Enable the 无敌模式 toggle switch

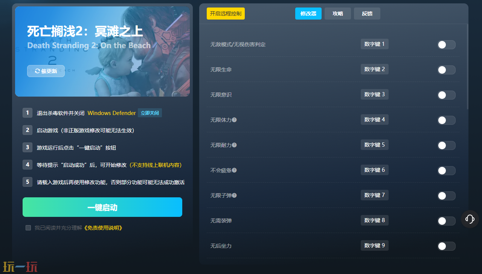coord(446,45)
